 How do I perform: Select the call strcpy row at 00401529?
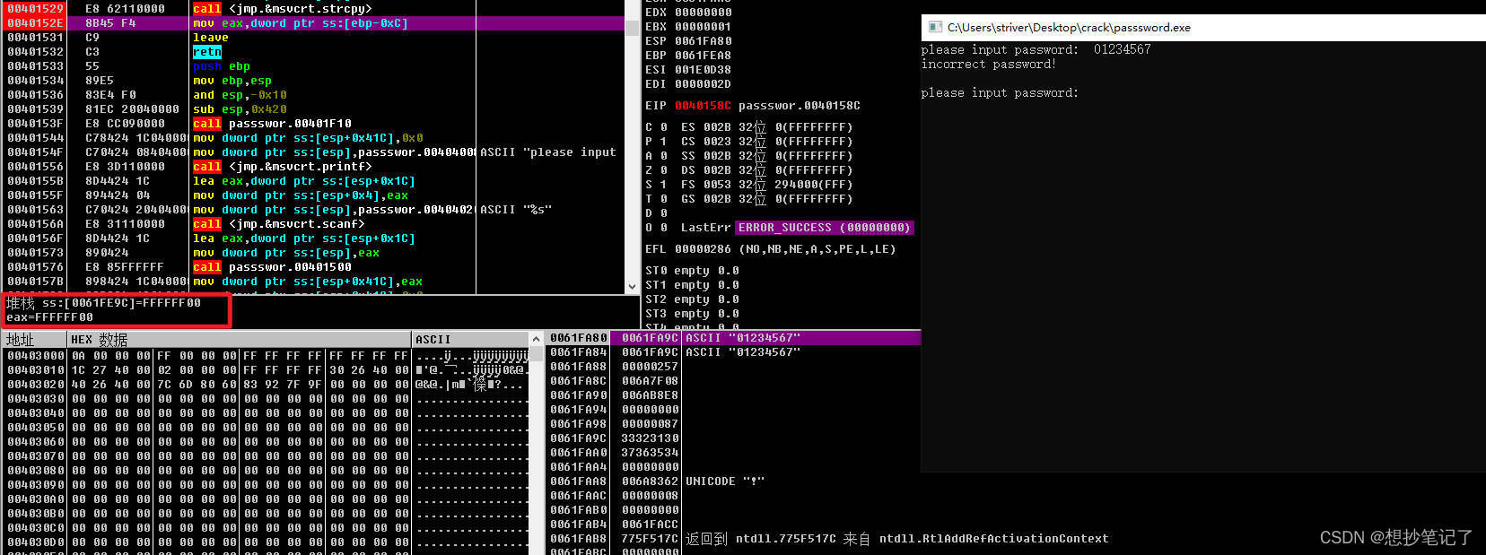[x=314, y=9]
